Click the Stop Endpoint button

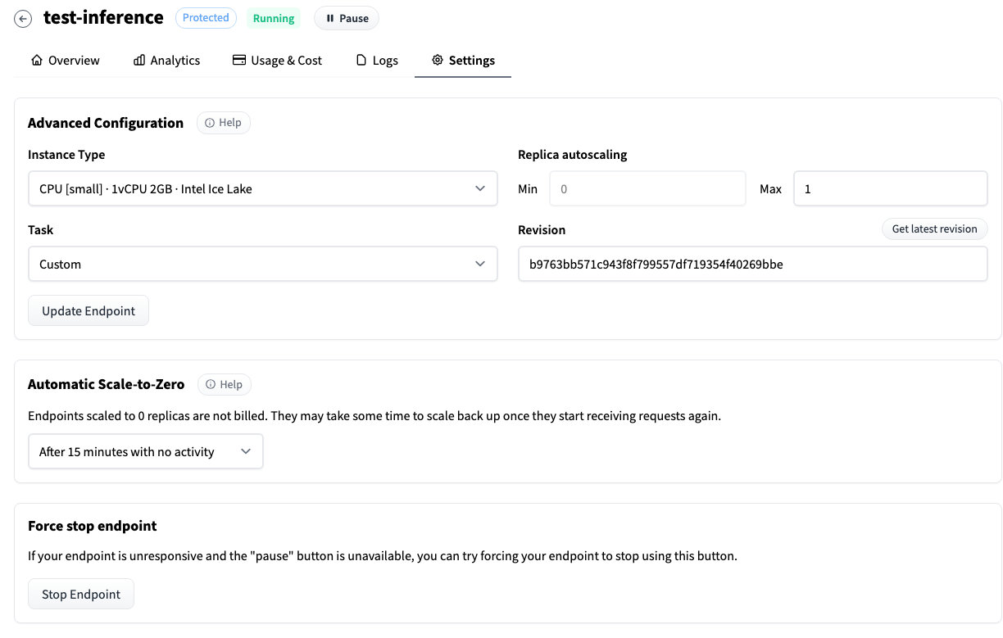(80, 593)
